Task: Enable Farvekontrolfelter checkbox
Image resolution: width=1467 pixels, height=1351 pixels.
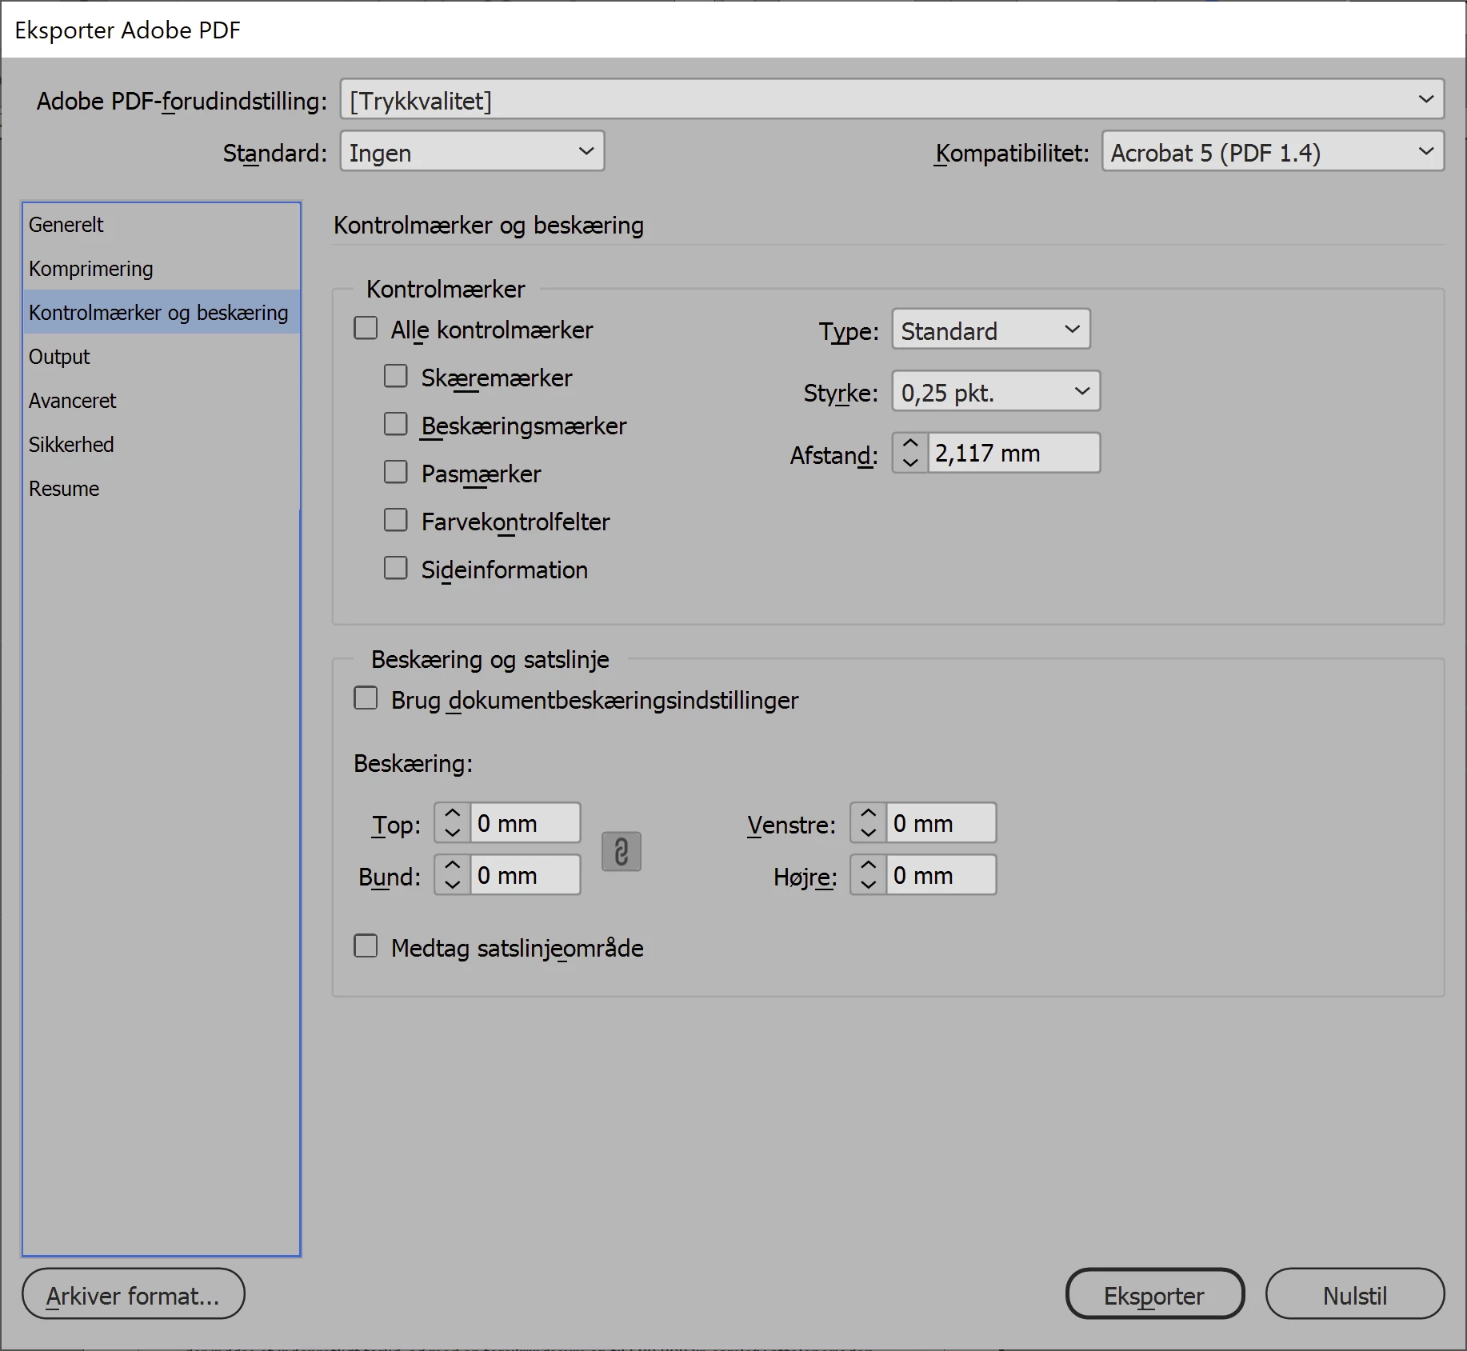Action: [396, 521]
